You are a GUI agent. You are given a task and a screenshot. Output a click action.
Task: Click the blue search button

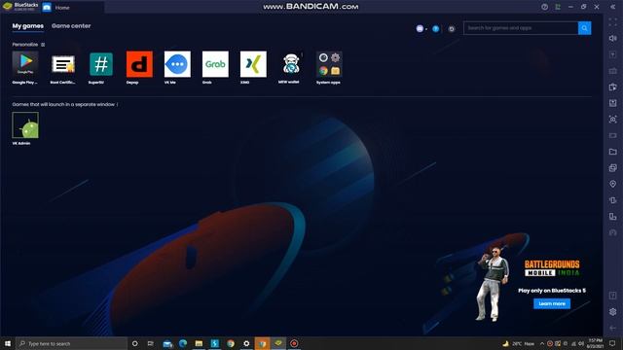(x=584, y=28)
